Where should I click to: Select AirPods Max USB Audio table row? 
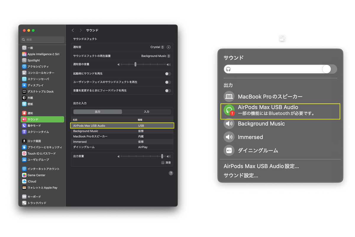point(122,126)
